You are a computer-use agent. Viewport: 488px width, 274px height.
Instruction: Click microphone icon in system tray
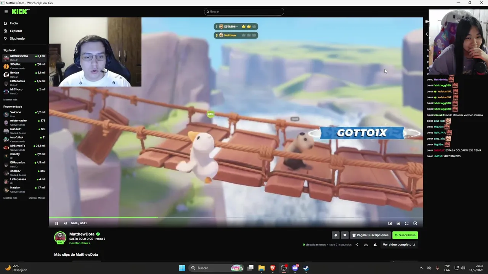click(437, 268)
